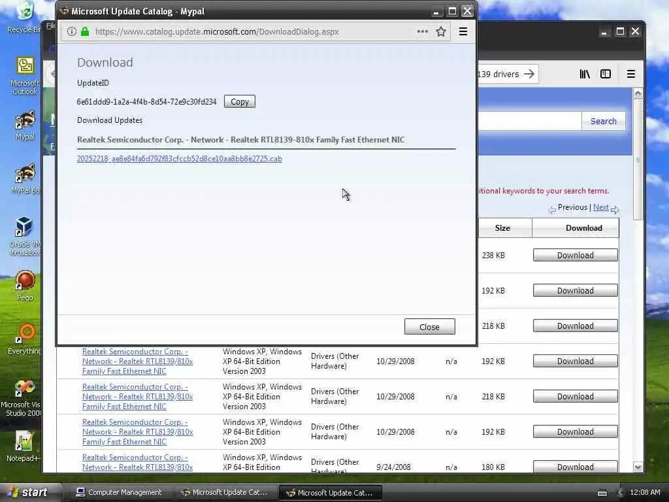
Task: Click the 12:08 AM taskbar clock
Action: coord(645,492)
